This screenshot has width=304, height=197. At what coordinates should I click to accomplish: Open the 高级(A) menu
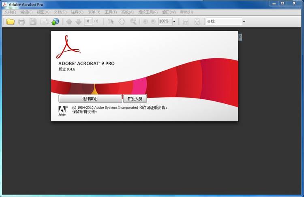tap(127, 12)
